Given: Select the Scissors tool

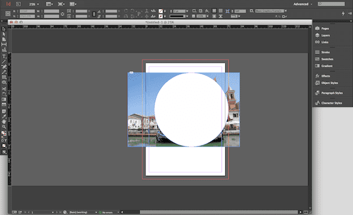Looking at the screenshot, I should click(4, 89).
